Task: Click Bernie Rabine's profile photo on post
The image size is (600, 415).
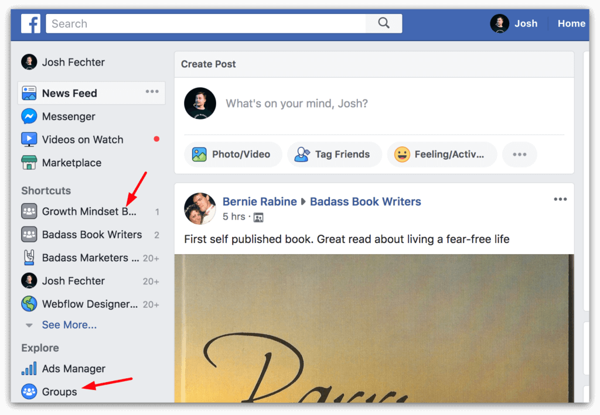Action: pos(200,208)
